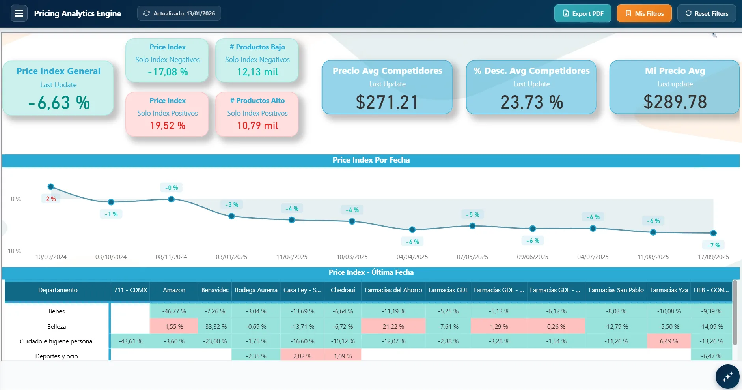The width and height of the screenshot is (742, 390).
Task: Select the 03/01/2025 chart data point
Action: (231, 216)
